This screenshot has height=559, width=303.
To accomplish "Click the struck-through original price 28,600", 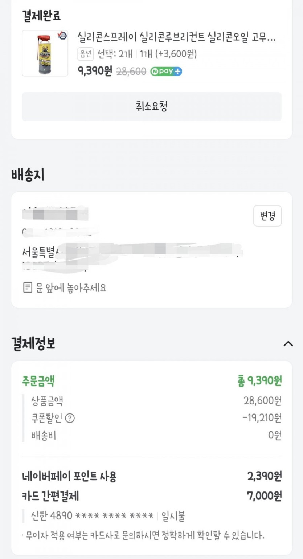I will tap(131, 72).
